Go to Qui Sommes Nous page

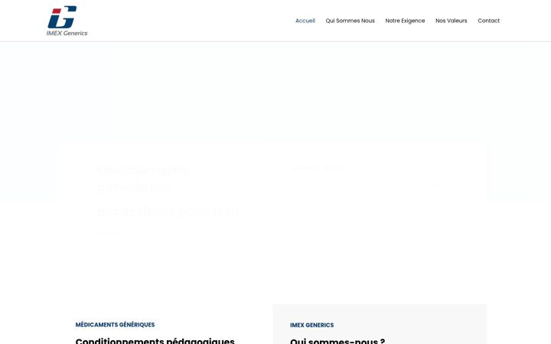(350, 21)
